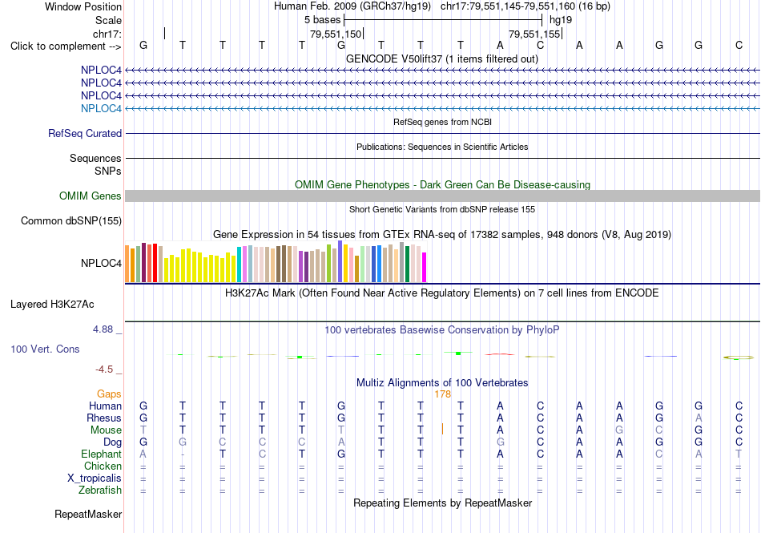Click NPLOC4 label beside the GTEx bar chart
Screen dimensions: 761x533
101,263
